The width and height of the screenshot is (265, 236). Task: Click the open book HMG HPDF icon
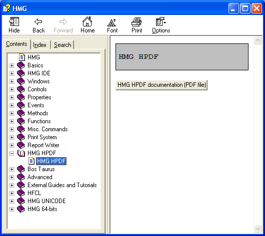(21, 153)
